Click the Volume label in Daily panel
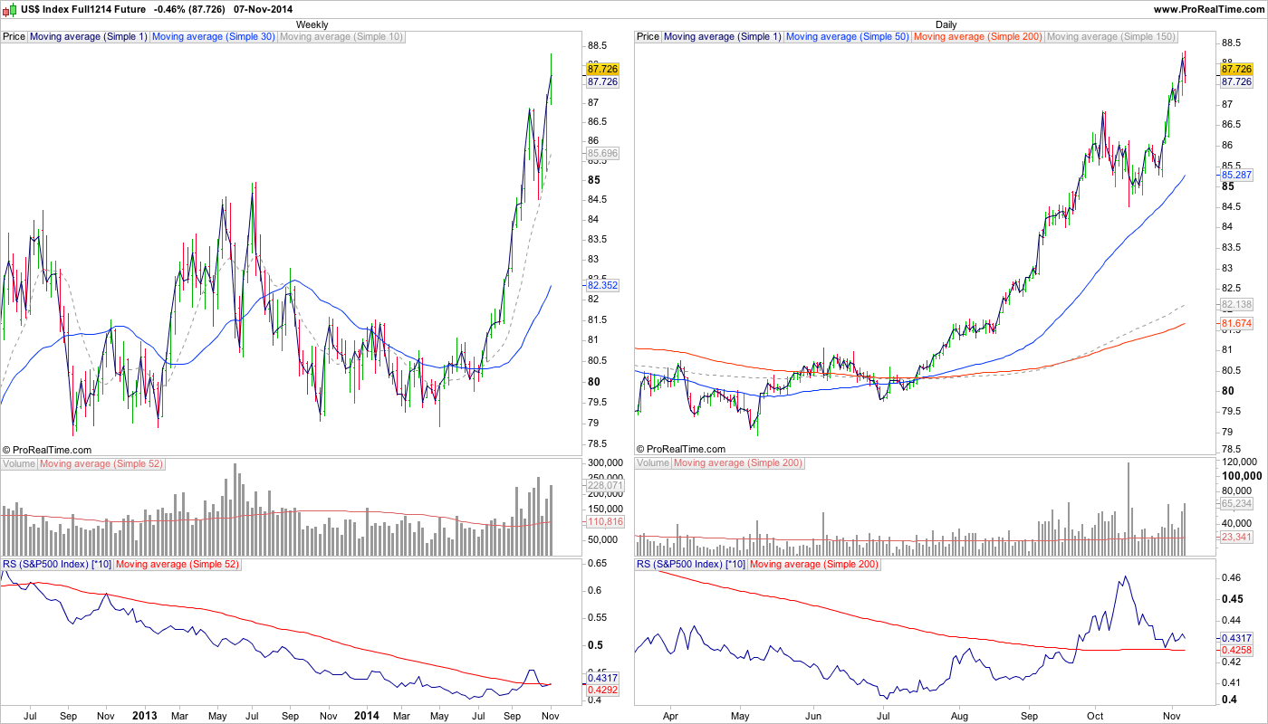The height and width of the screenshot is (724, 1268). tap(654, 463)
